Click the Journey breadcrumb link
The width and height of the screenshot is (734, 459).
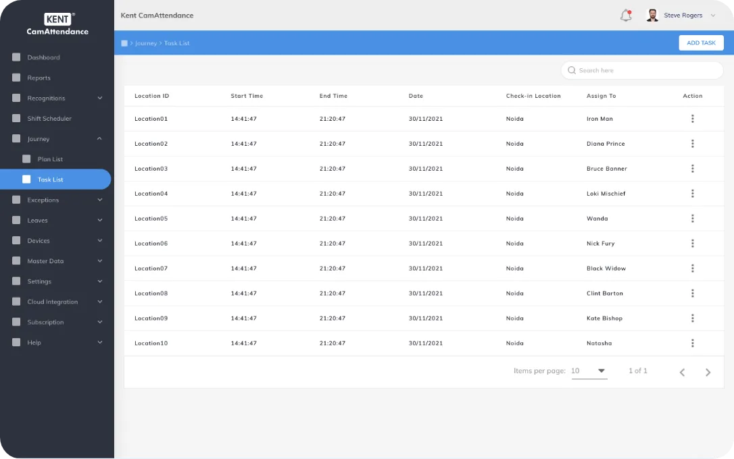pyautogui.click(x=145, y=43)
